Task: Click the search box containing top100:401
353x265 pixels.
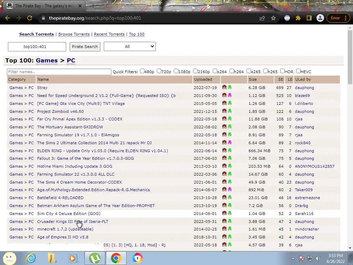Action: pos(37,47)
